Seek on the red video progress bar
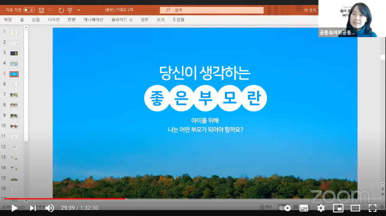The image size is (386, 216). pos(69,199)
